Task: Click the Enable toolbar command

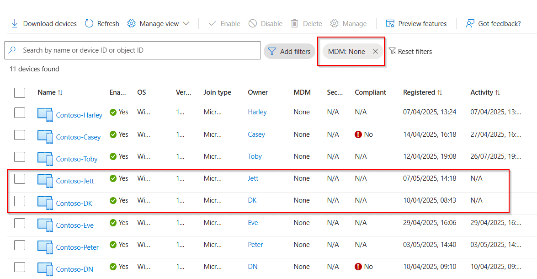Action: [x=224, y=23]
